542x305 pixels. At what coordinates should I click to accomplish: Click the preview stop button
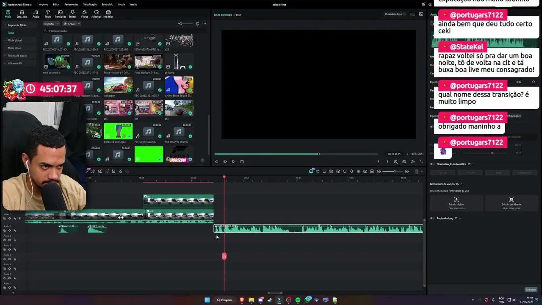point(242,161)
